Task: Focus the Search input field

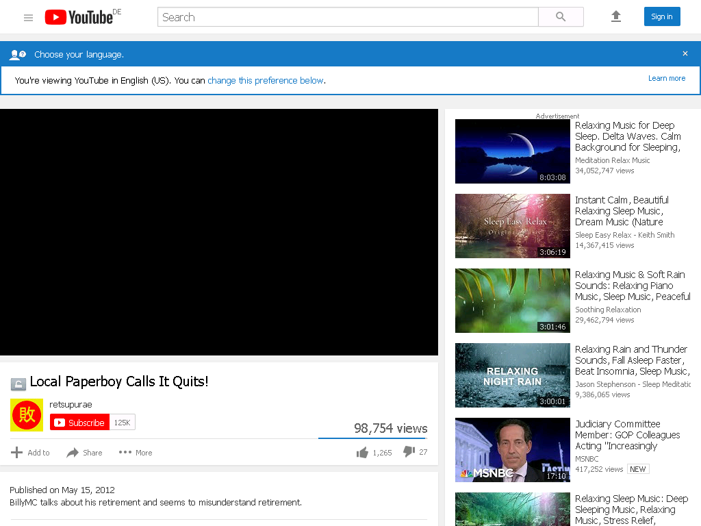Action: (x=348, y=17)
